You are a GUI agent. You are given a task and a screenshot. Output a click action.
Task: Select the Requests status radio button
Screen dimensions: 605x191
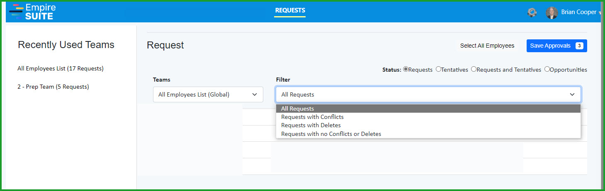click(x=406, y=69)
